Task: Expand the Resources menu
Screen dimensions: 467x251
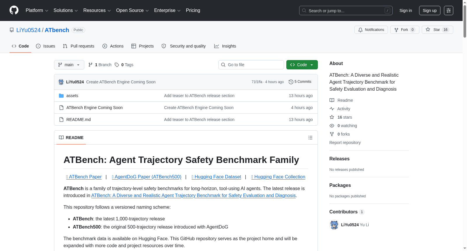Action: tap(97, 10)
